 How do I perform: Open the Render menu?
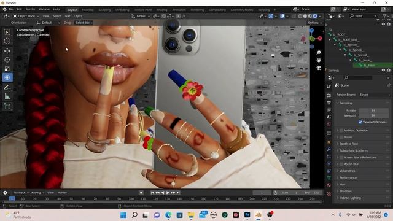(x=30, y=9)
